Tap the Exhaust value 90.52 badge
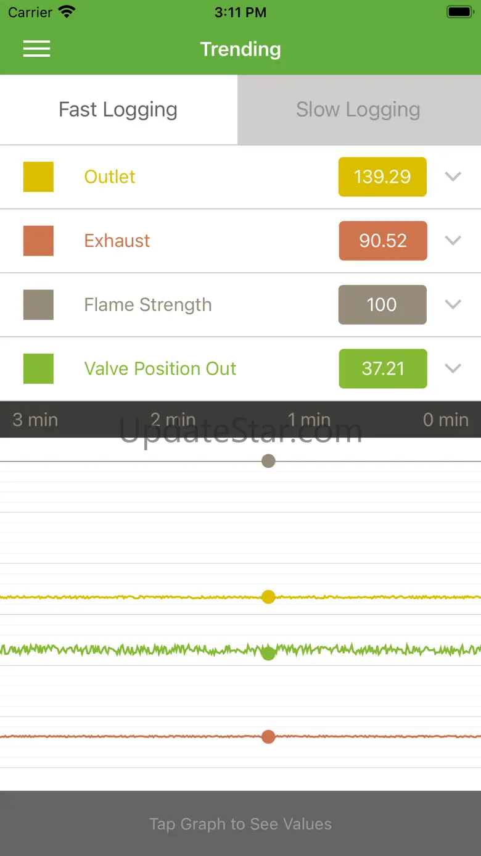This screenshot has height=856, width=481. click(383, 241)
